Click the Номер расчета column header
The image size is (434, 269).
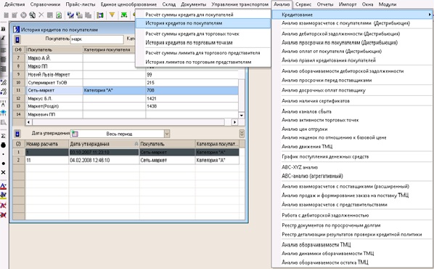[47, 144]
